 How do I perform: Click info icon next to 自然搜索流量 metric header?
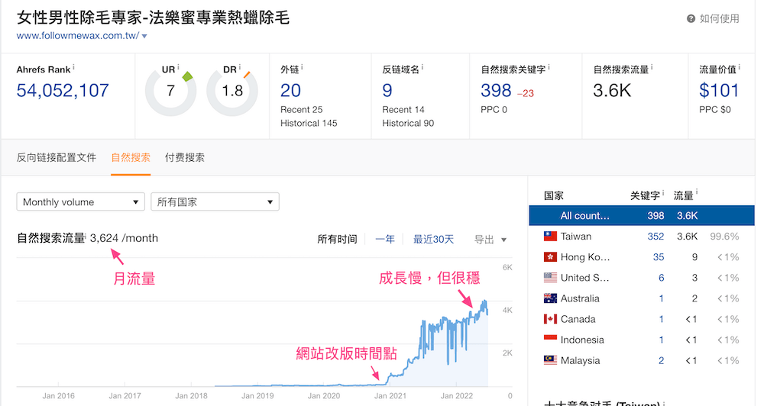point(652,67)
